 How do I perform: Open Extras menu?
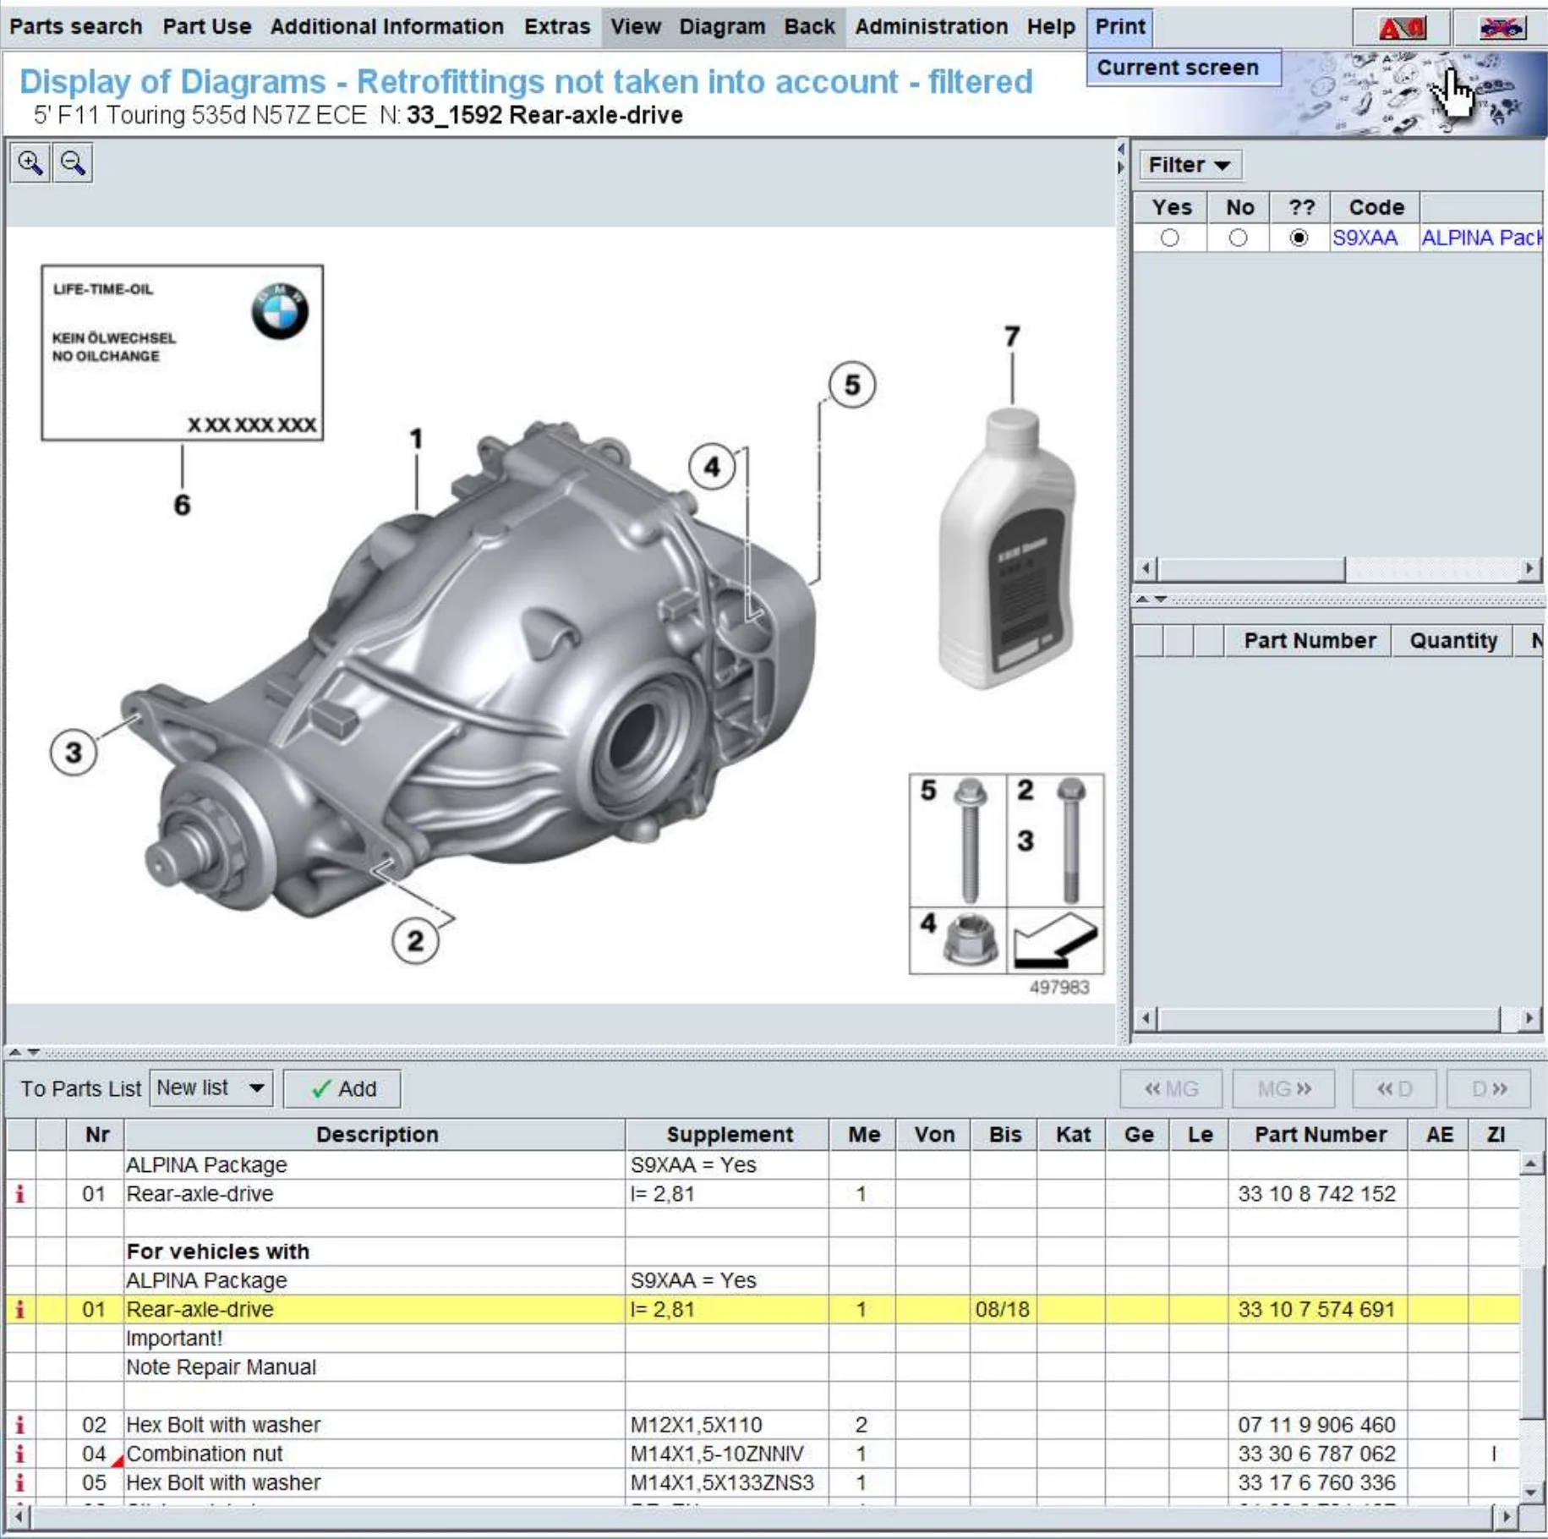tap(557, 27)
